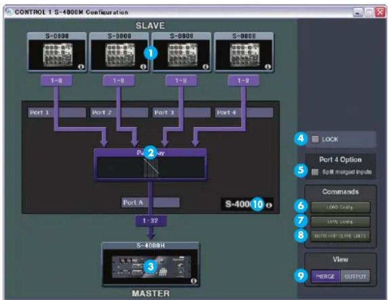Screen dimensions: 388x300
Task: Click the 1-32 channel label below Port A
Action: click(151, 221)
